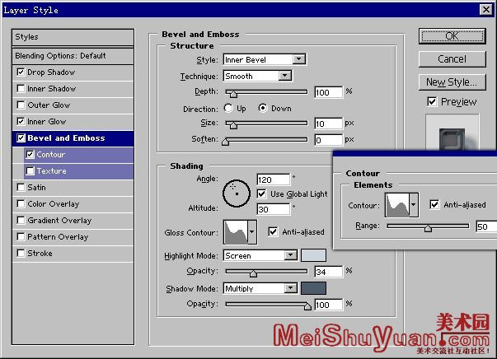This screenshot has height=359, width=497.
Task: Click the Range value field showing 50
Action: click(x=486, y=226)
